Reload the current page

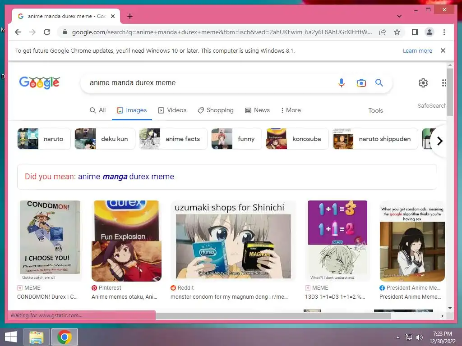coord(47,32)
